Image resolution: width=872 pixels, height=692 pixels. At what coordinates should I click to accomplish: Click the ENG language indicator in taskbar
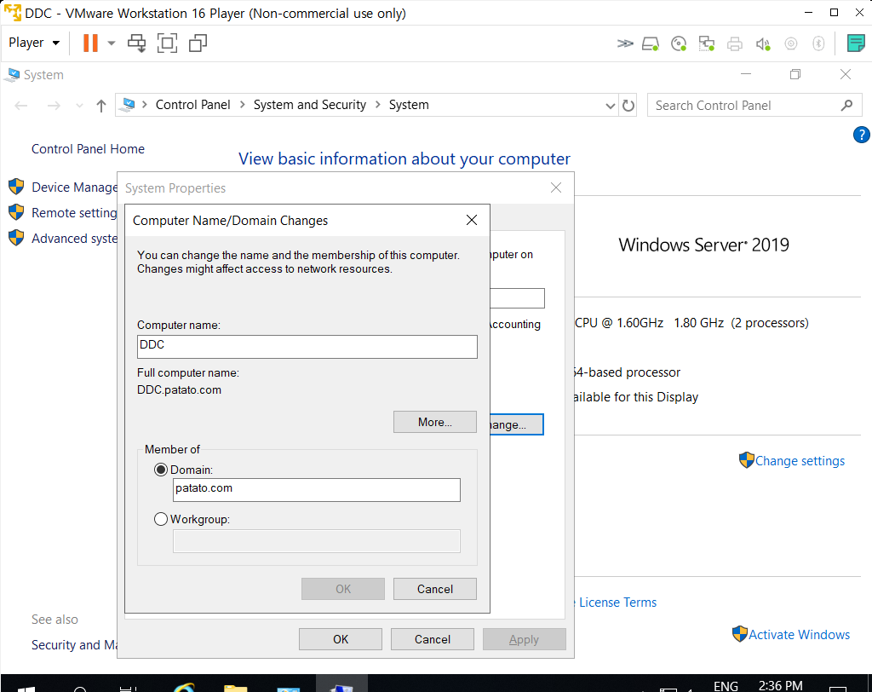coord(726,686)
